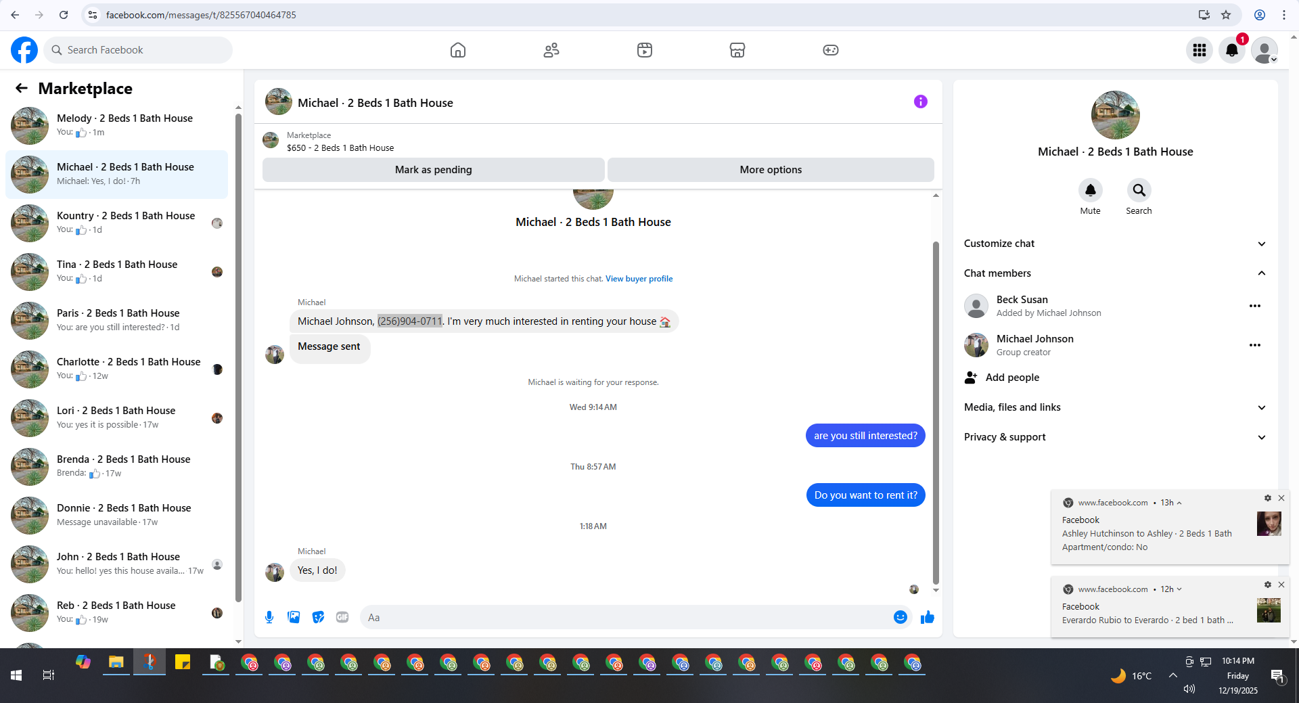The height and width of the screenshot is (703, 1299).
Task: Open Tina 2 Beds 1 Bath House chat
Action: click(x=117, y=271)
